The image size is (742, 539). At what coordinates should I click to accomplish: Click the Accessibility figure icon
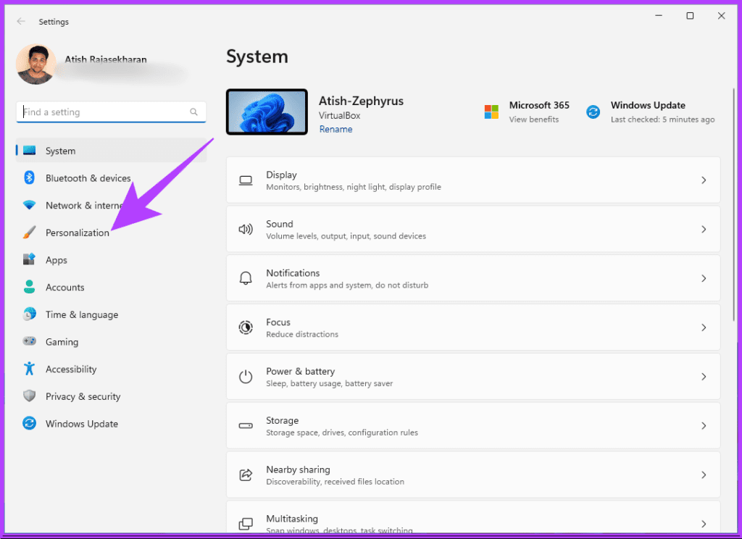29,369
